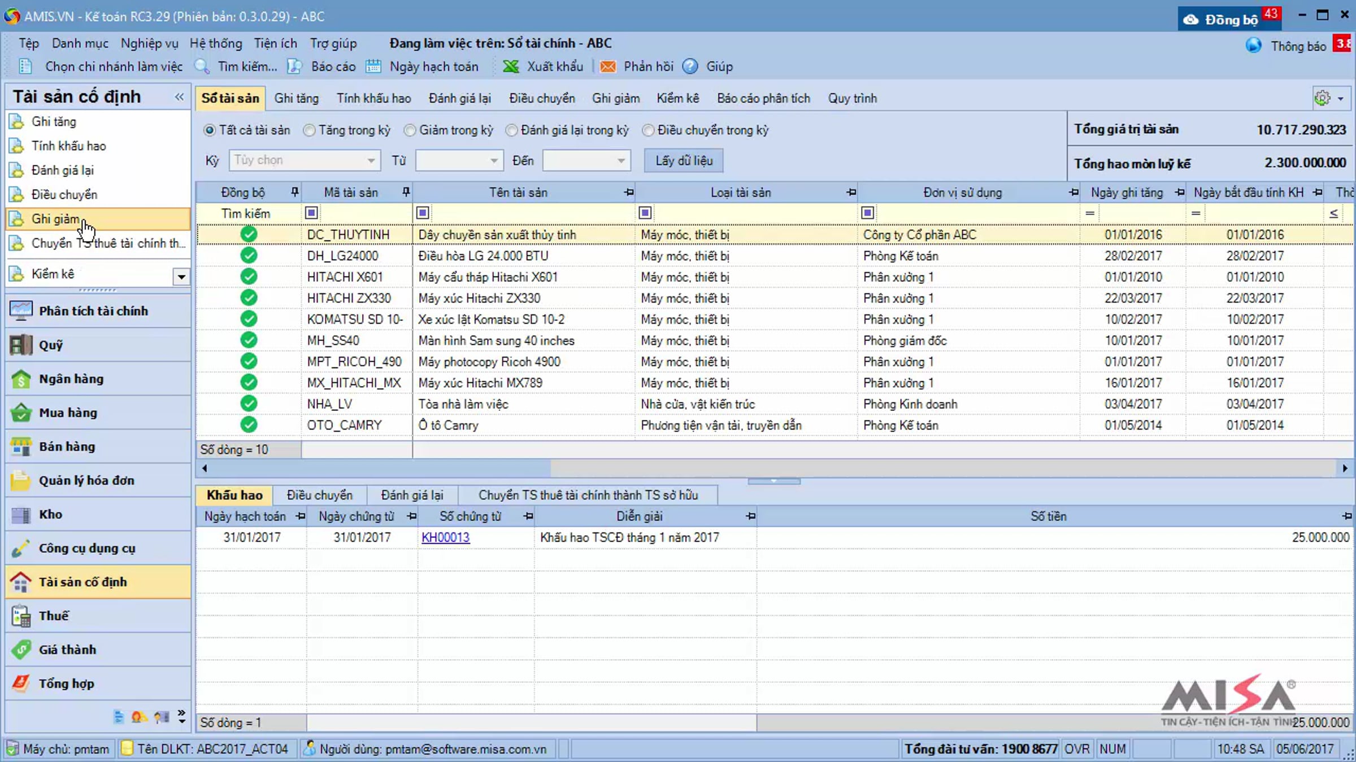
Task: Open the settings gear dropdown
Action: (1331, 98)
